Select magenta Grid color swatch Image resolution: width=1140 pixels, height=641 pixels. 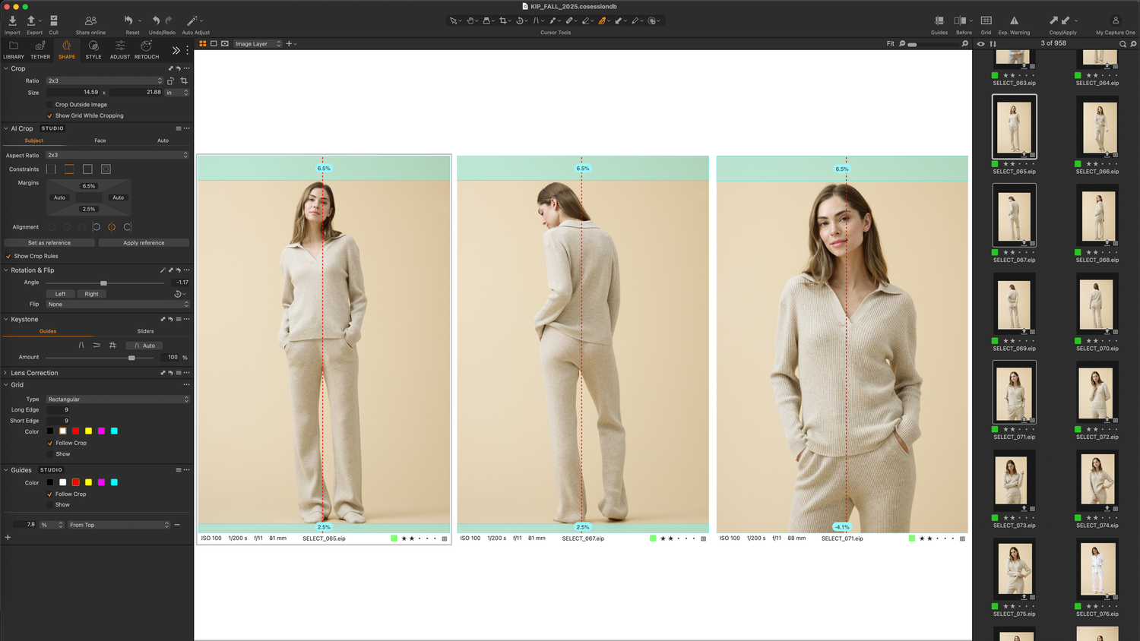[101, 431]
